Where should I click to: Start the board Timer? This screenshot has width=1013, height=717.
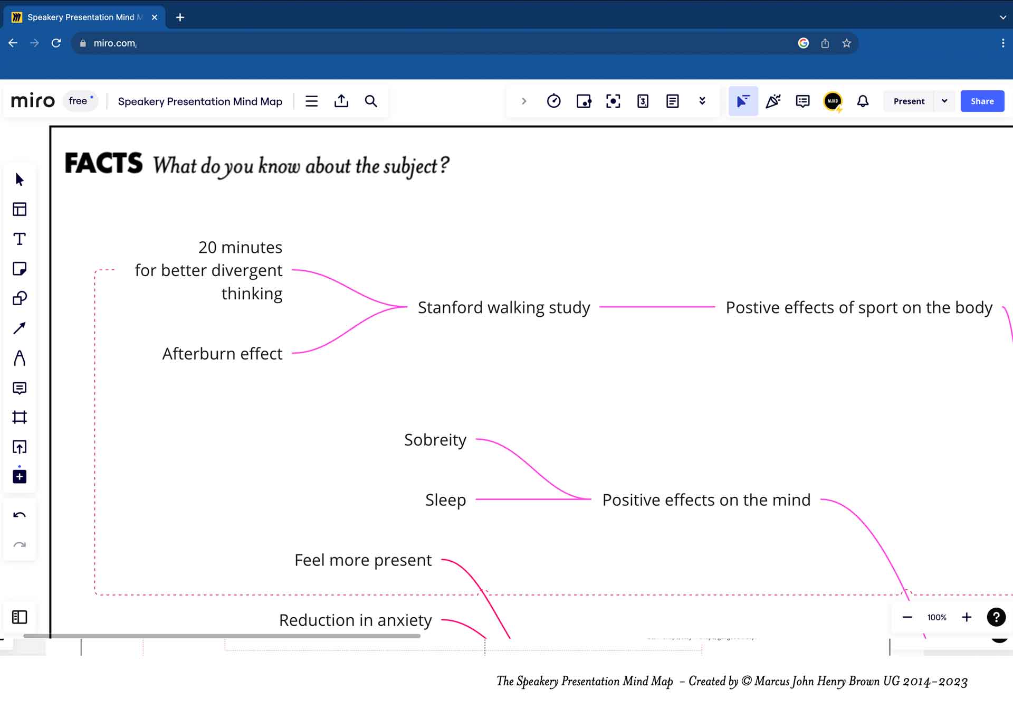[x=554, y=101]
